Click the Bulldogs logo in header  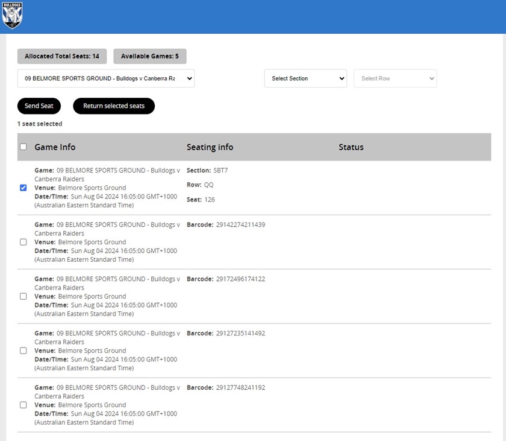point(12,16)
